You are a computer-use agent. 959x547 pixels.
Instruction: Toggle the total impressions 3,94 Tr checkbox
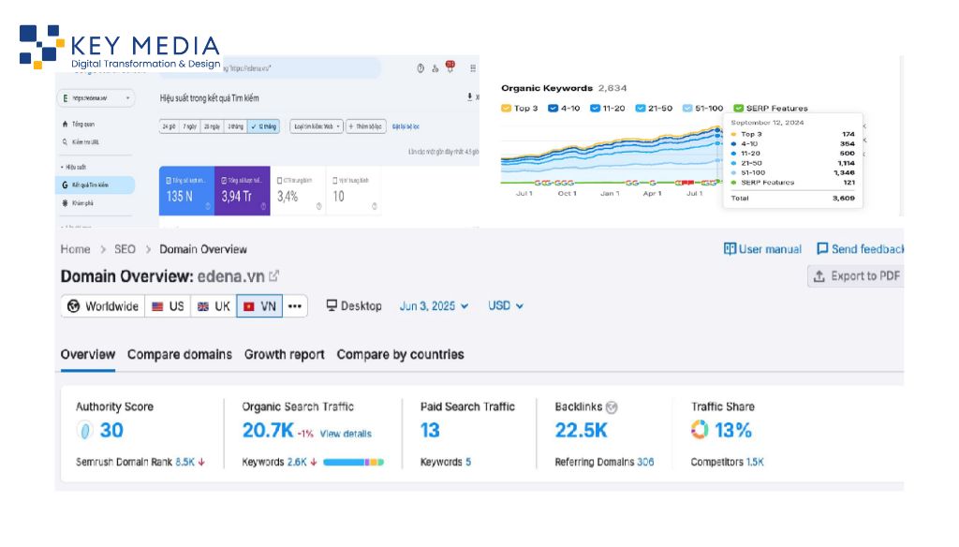coord(224,181)
